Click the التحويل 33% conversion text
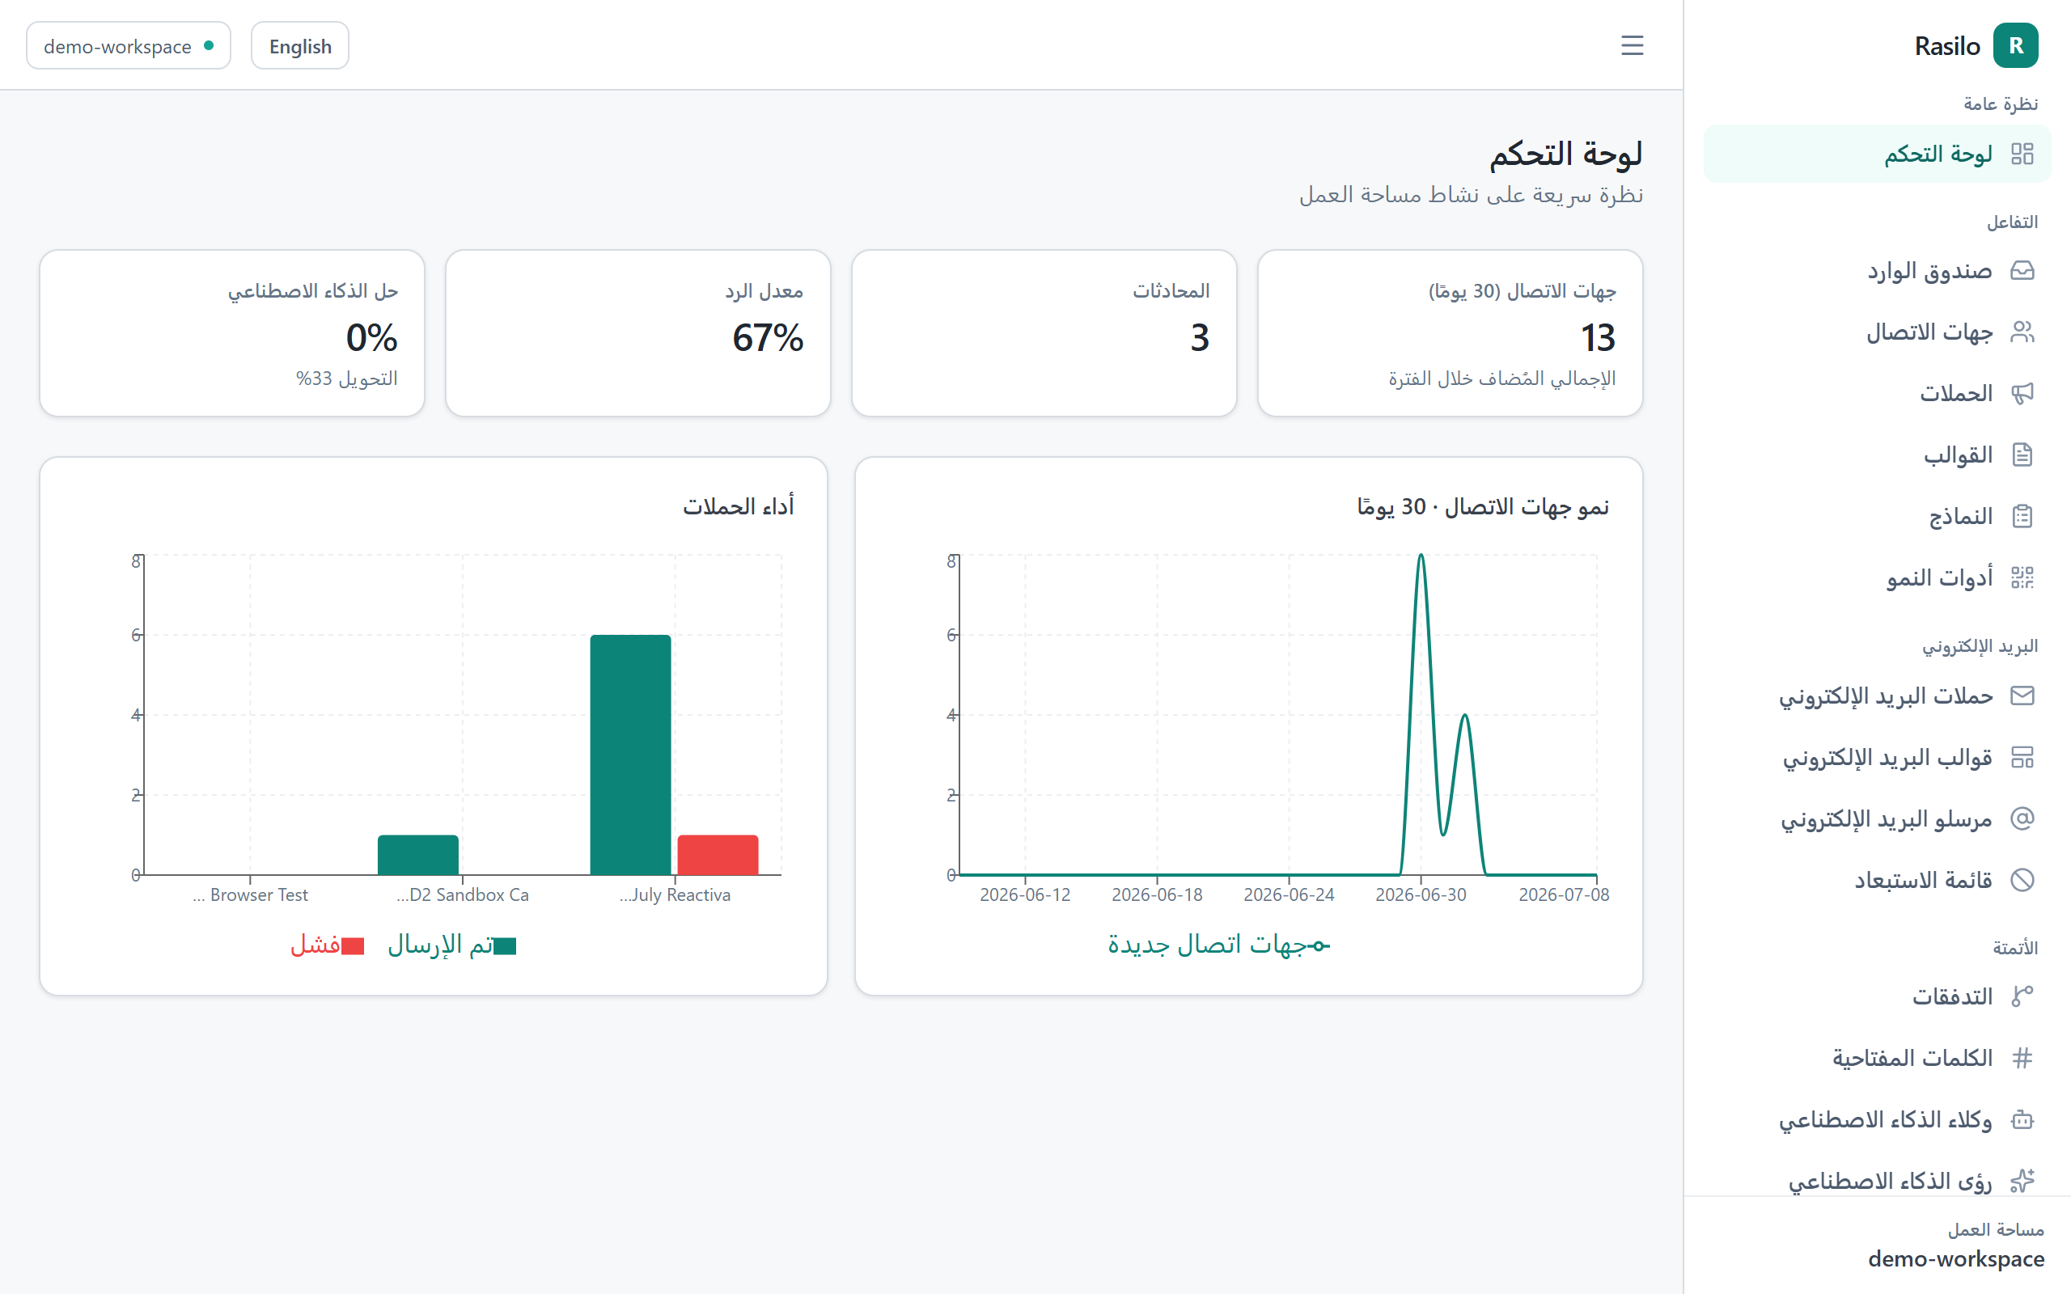This screenshot has width=2071, height=1294. [346, 378]
